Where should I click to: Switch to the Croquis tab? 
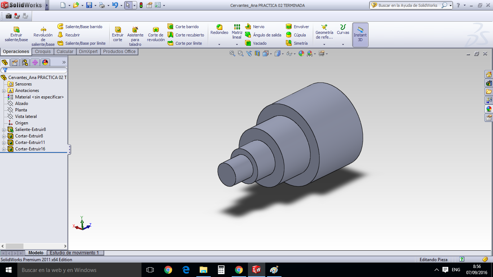[x=43, y=51]
